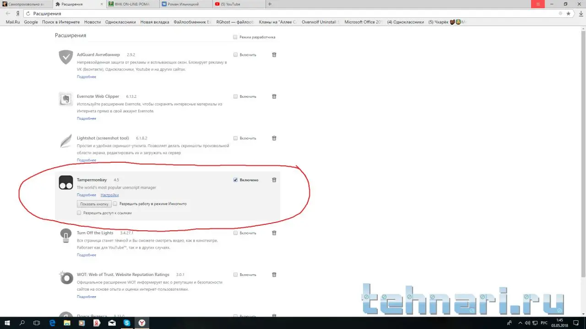Image resolution: width=586 pixels, height=329 pixels.
Task: Close the 'Расширения' tab
Action: pyautogui.click(x=102, y=4)
